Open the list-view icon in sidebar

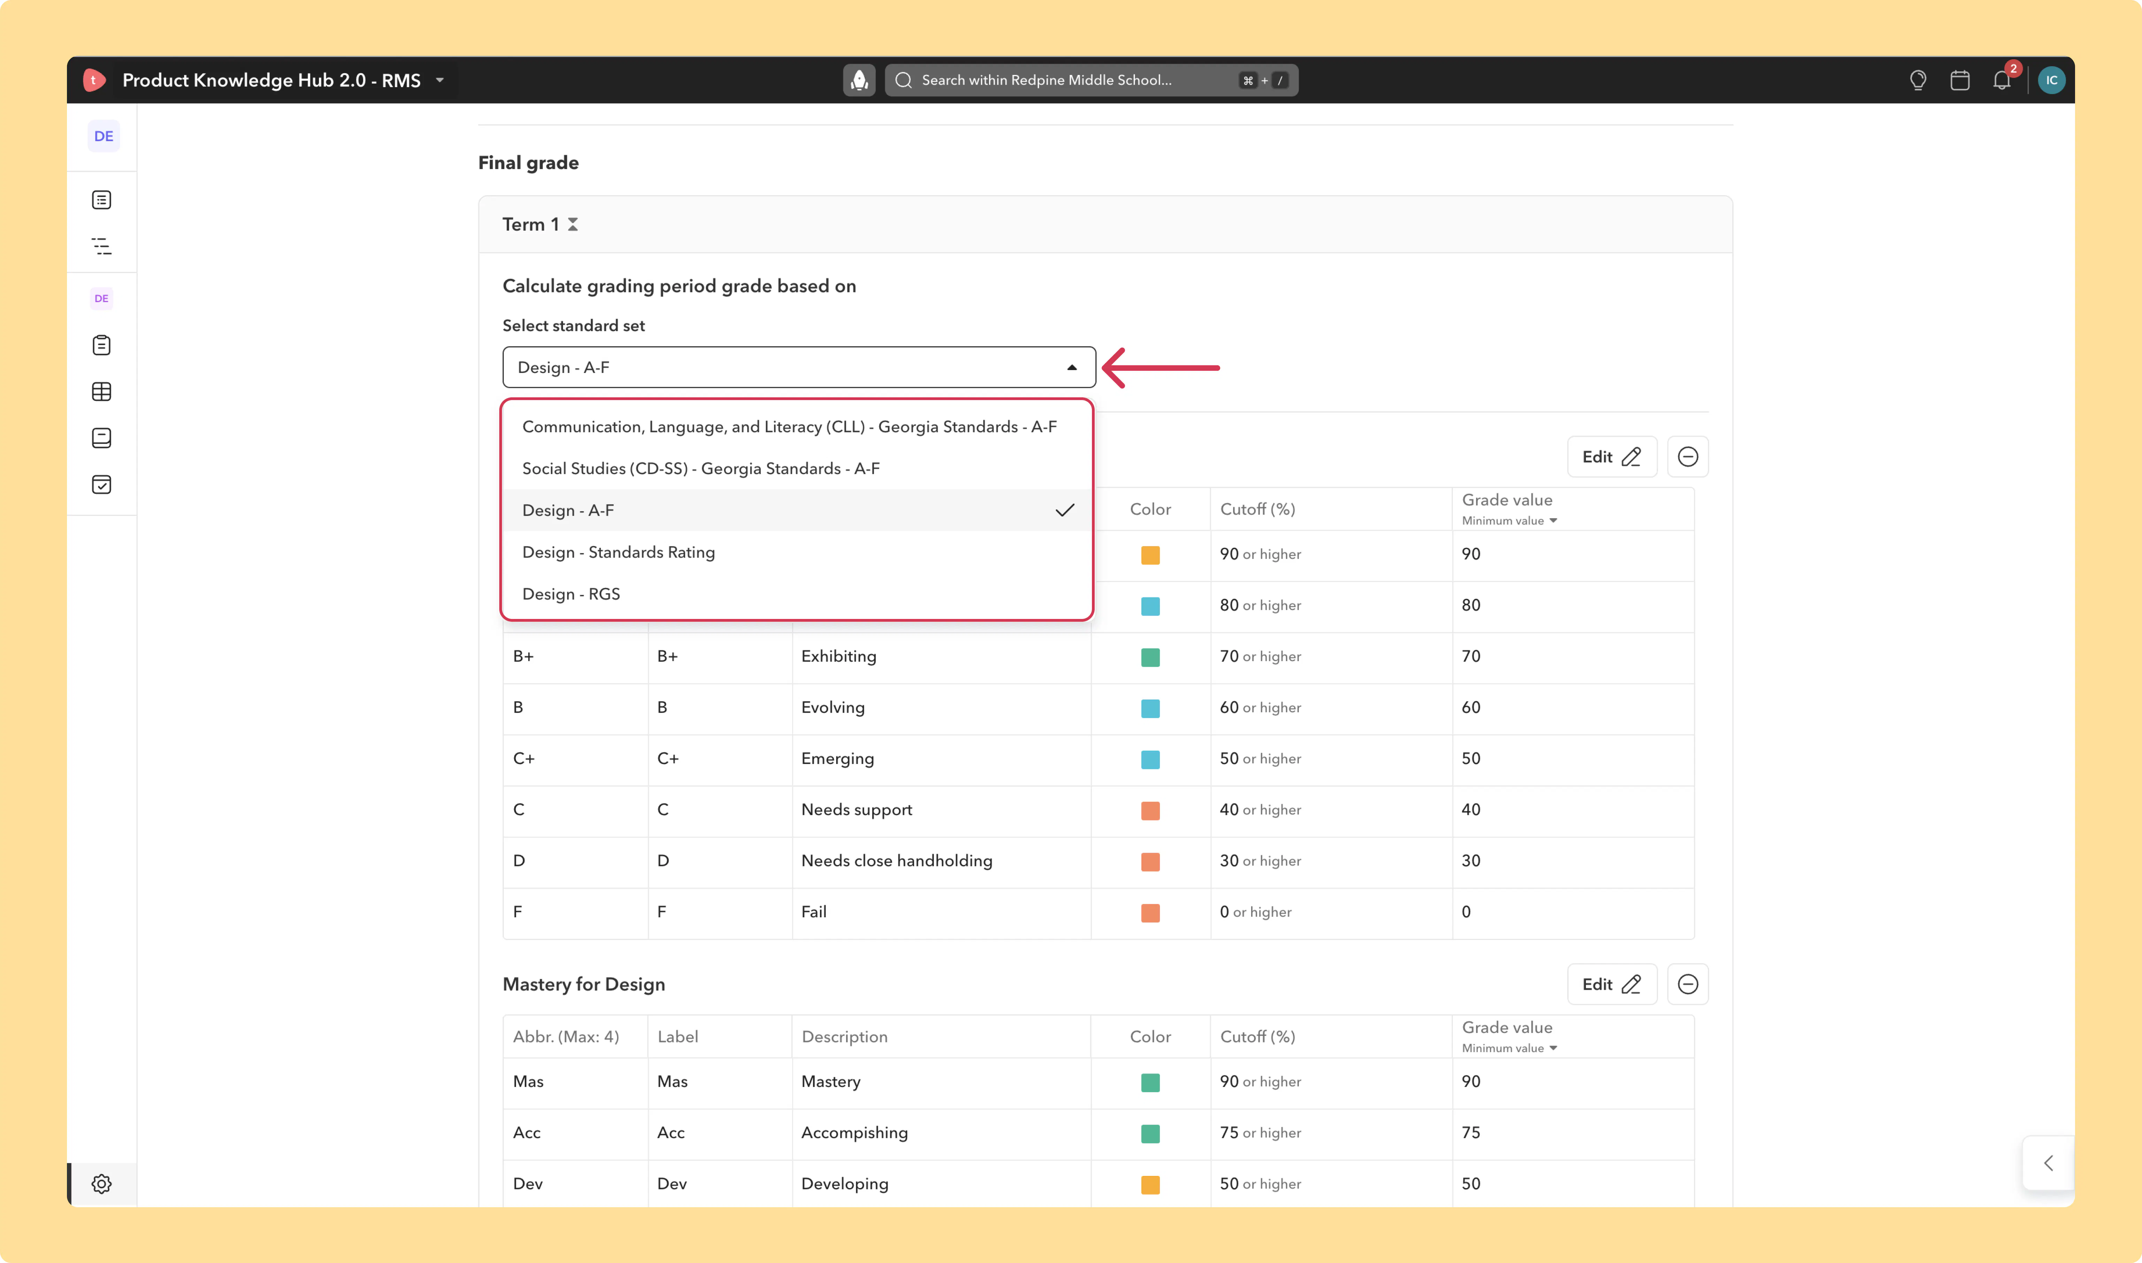point(101,200)
